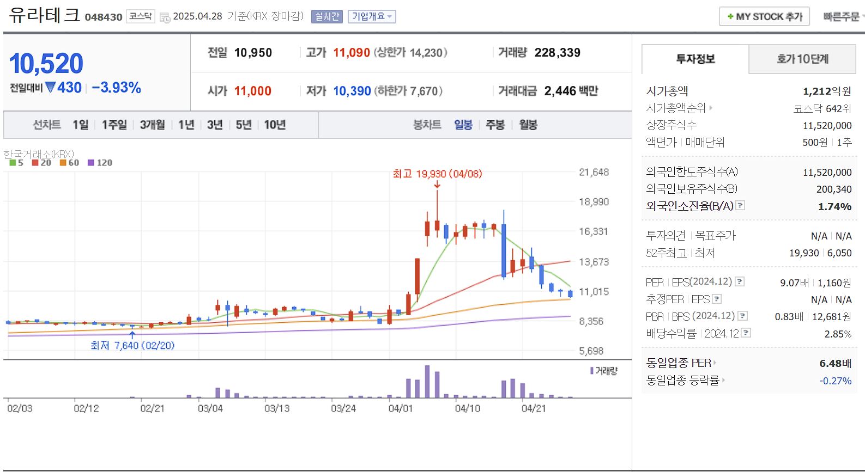Click the red 20-day moving average swatch
The height and width of the screenshot is (472, 865).
coord(35,162)
